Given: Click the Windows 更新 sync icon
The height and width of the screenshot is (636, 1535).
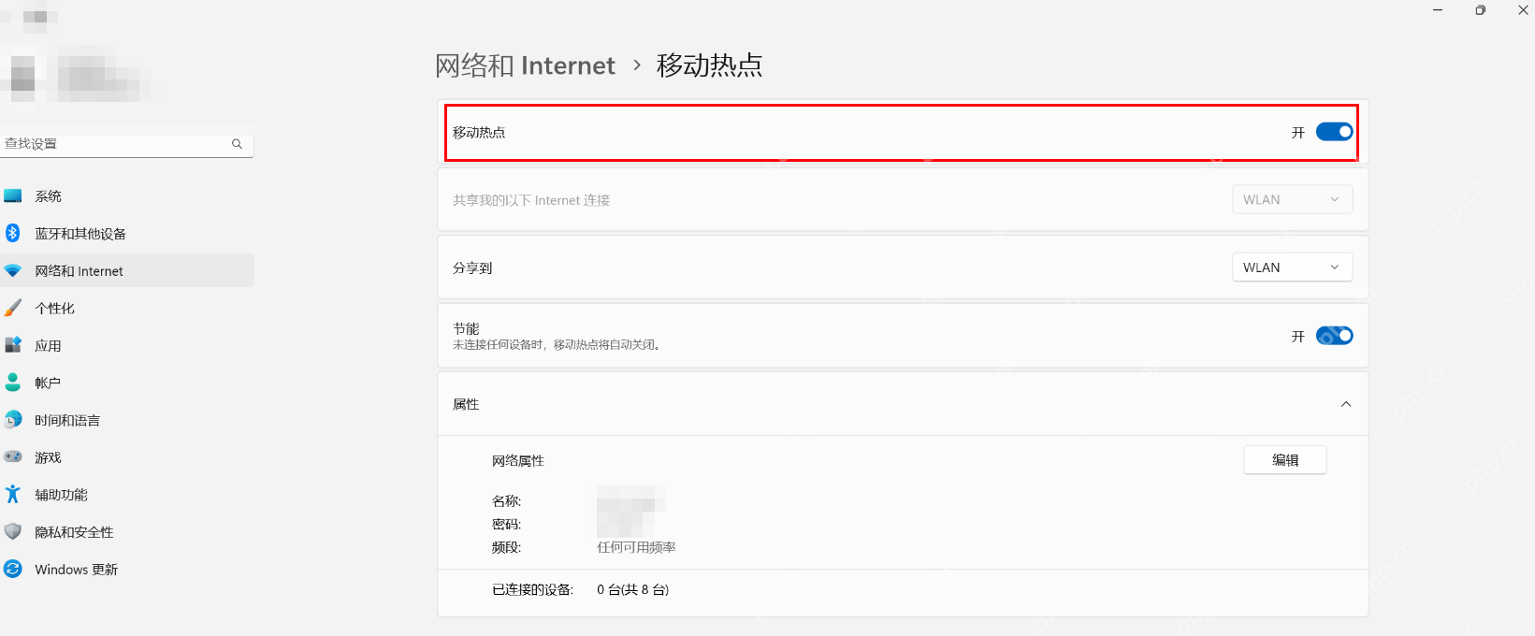Looking at the screenshot, I should pyautogui.click(x=13, y=569).
